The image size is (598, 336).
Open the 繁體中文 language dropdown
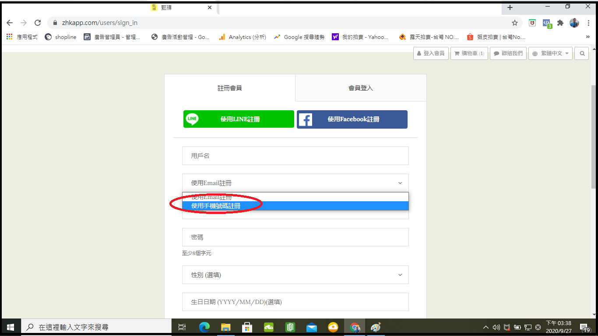[550, 53]
